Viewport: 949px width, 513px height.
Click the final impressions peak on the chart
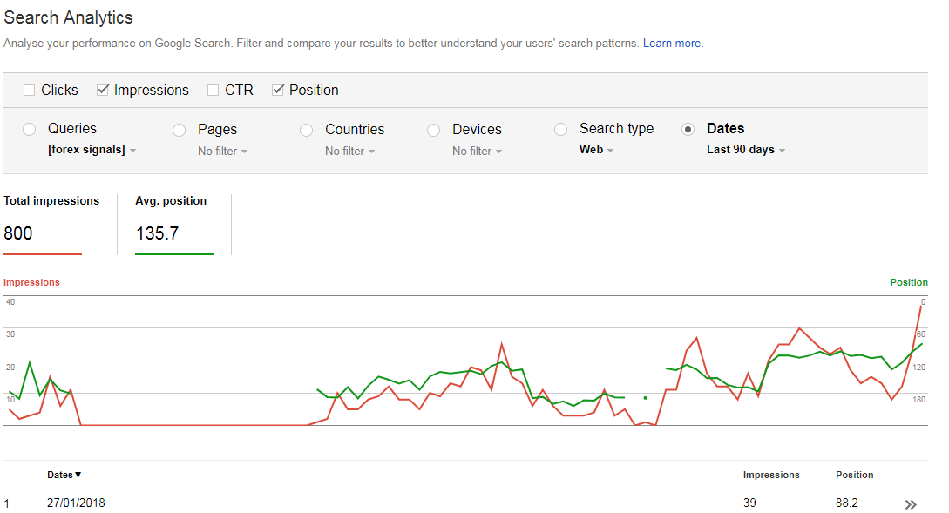point(922,307)
